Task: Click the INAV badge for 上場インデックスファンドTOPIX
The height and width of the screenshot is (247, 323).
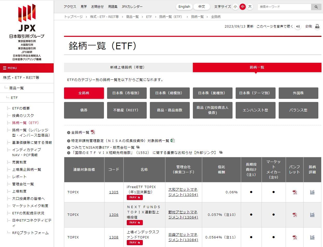Action: [135, 243]
